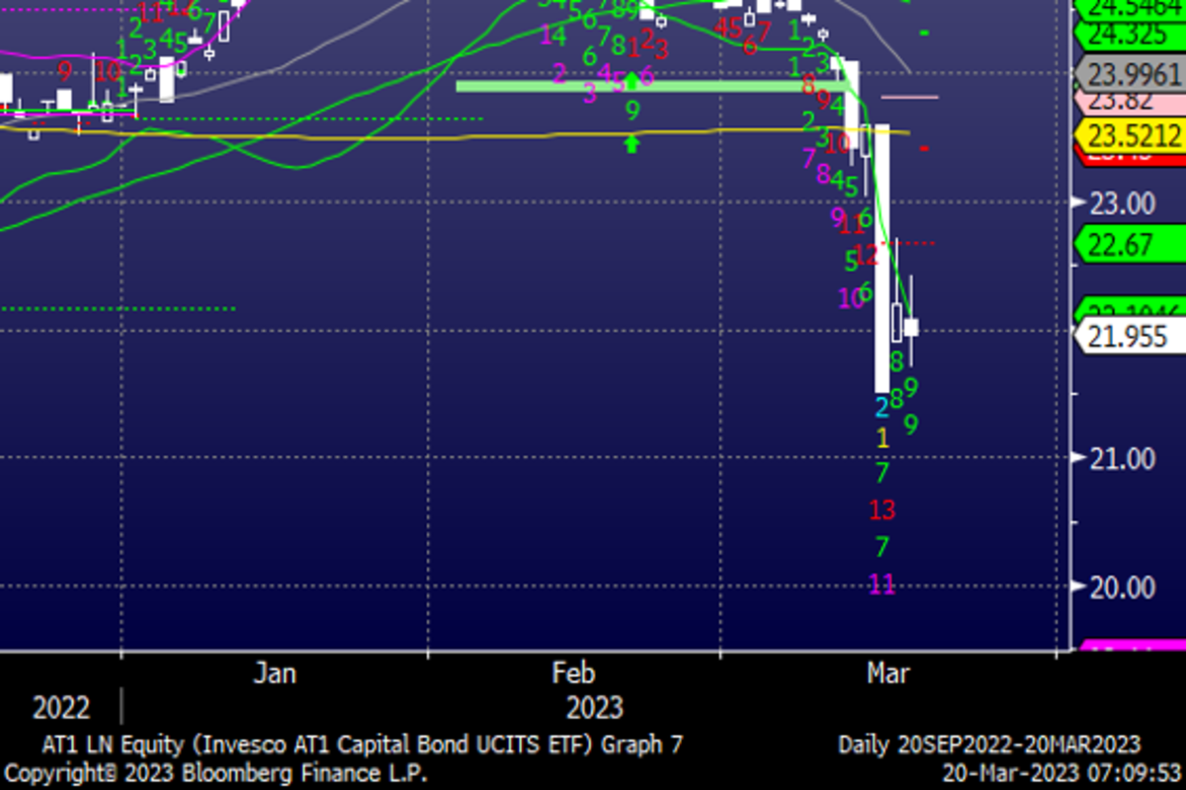
Task: Click the Jan label on the time axis
Action: pos(275,673)
